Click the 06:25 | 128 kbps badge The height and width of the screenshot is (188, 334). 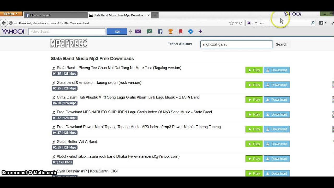tap(65, 89)
